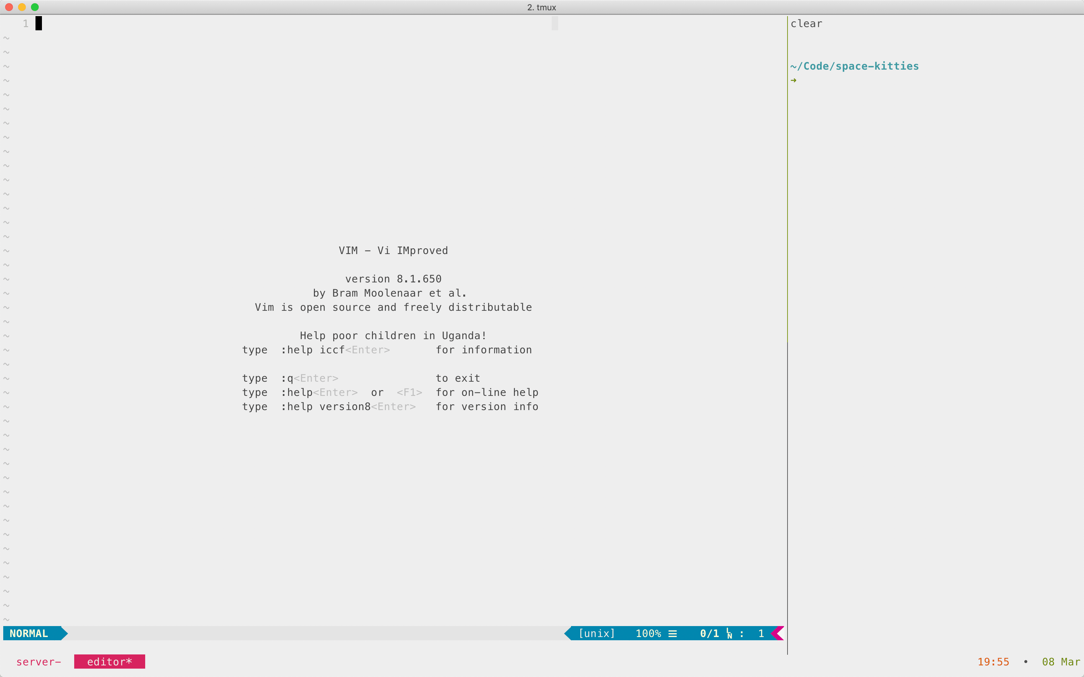Screen dimensions: 1084x677
Task: Click the 19:55 clock in tmux status
Action: pos(993,662)
